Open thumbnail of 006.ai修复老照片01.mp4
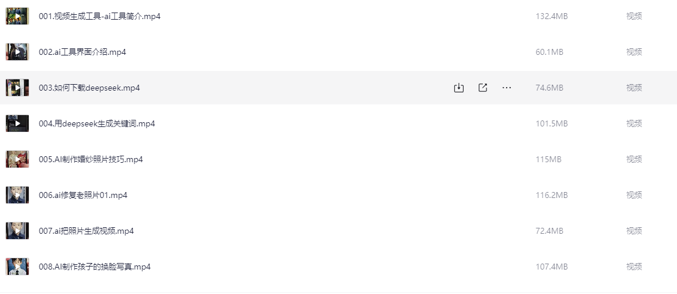Viewport: 677px width, 294px height. coord(17,195)
